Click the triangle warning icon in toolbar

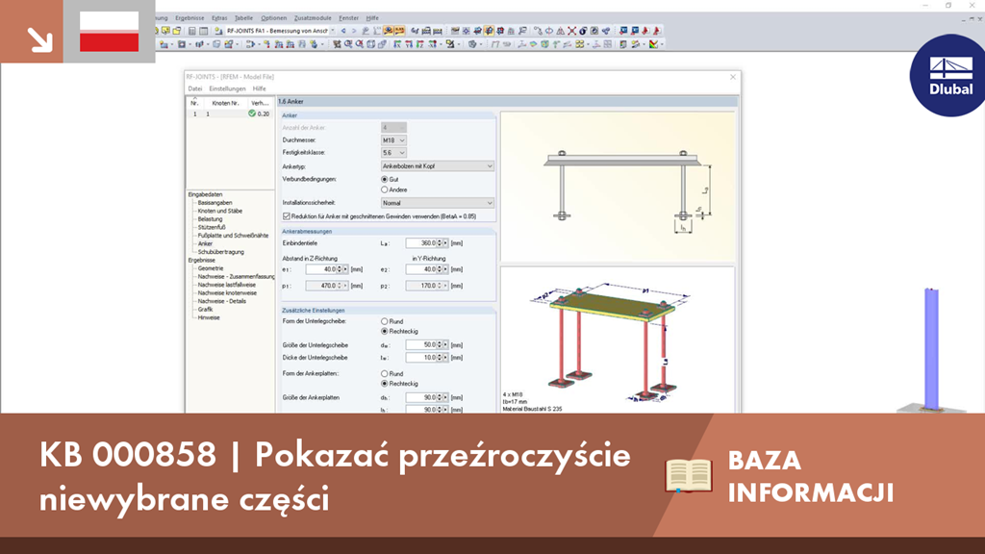[x=561, y=30]
